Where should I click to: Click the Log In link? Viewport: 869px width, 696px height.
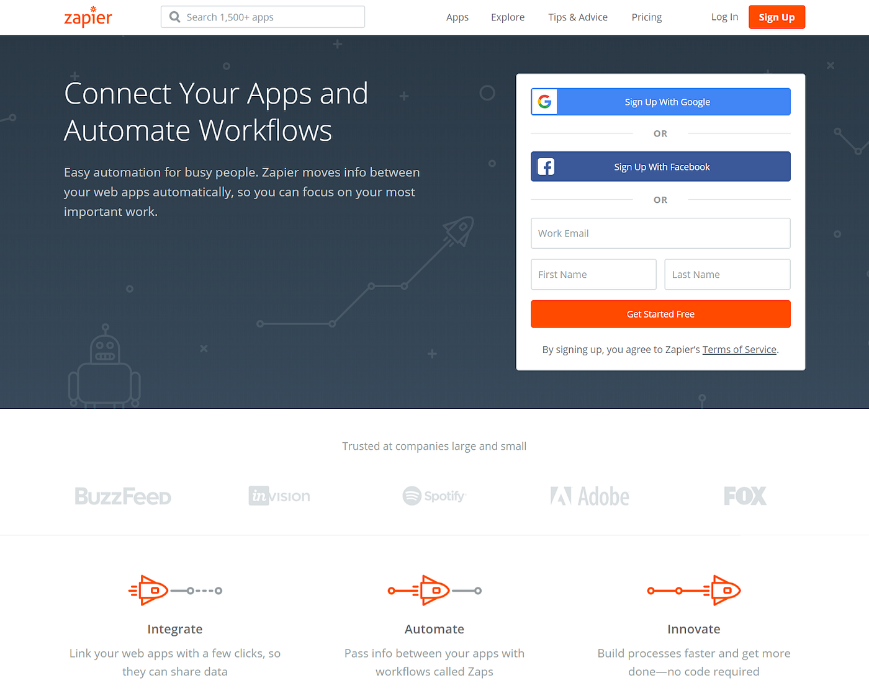coord(724,17)
